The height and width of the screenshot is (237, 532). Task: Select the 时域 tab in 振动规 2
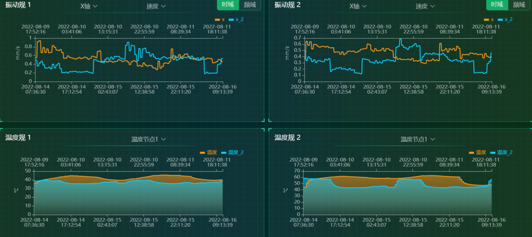tap(497, 5)
